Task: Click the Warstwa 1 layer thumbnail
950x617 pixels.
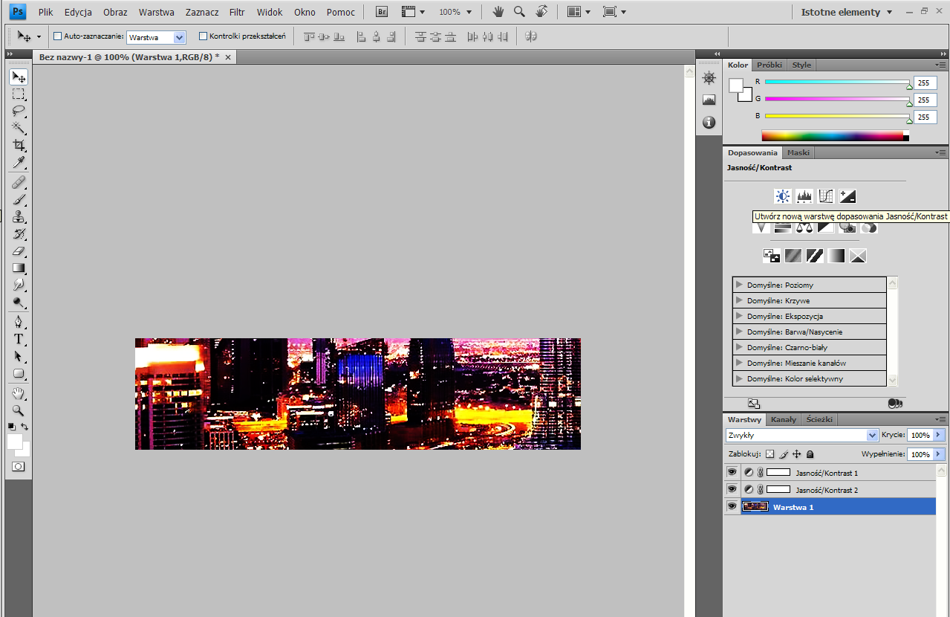Action: point(755,506)
